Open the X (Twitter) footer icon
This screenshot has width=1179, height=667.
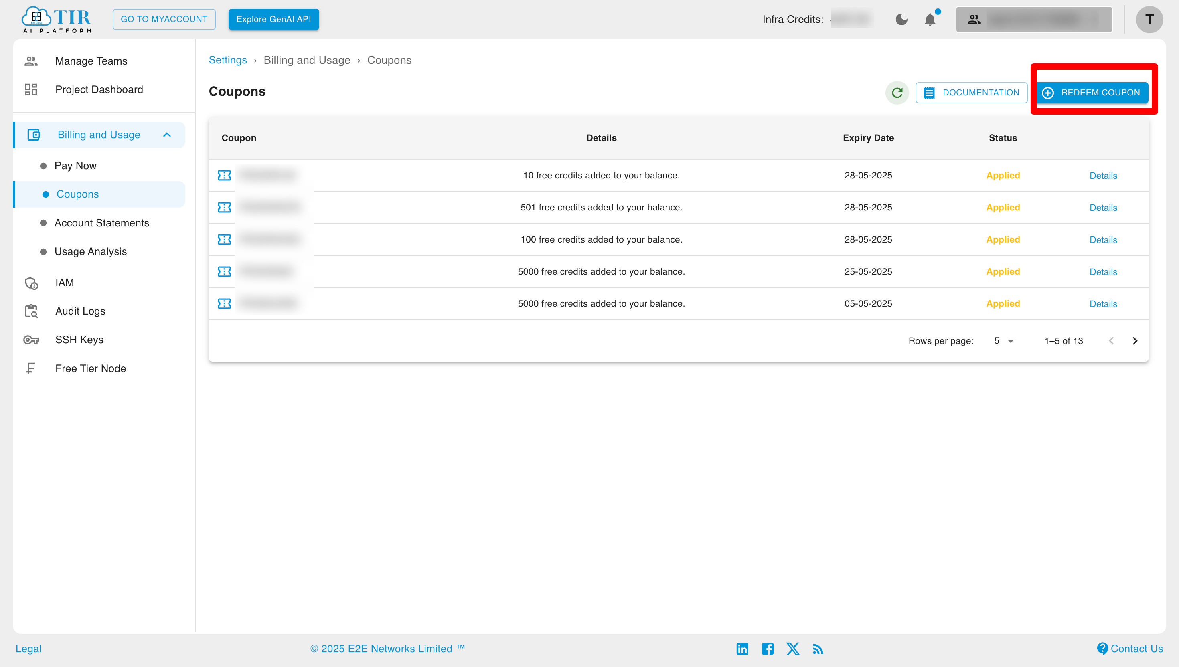(793, 649)
